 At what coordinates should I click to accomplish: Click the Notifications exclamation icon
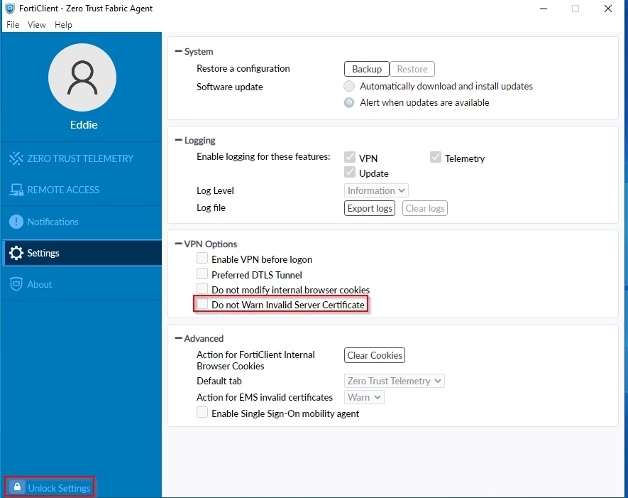(x=16, y=222)
